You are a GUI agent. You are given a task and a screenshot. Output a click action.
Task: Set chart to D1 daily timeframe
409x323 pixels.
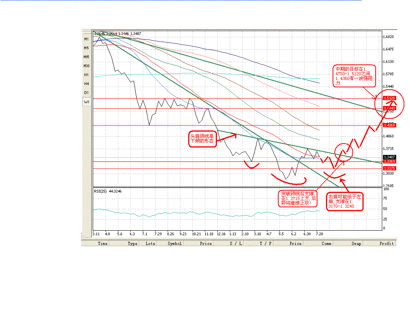click(86, 93)
